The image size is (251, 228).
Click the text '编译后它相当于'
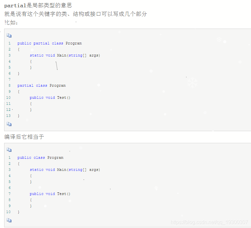click(x=24, y=137)
